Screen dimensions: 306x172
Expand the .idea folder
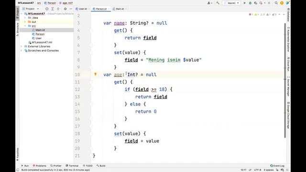pyautogui.click(x=25, y=18)
